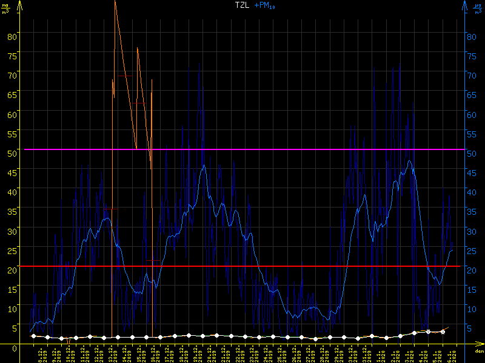Click the 0 value on yellow left axis

pos(14,348)
